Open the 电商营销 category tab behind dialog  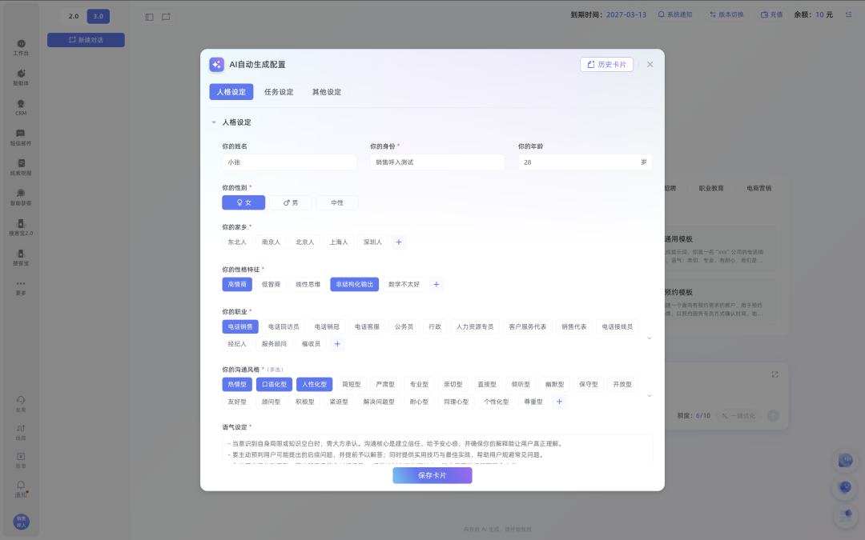click(759, 189)
